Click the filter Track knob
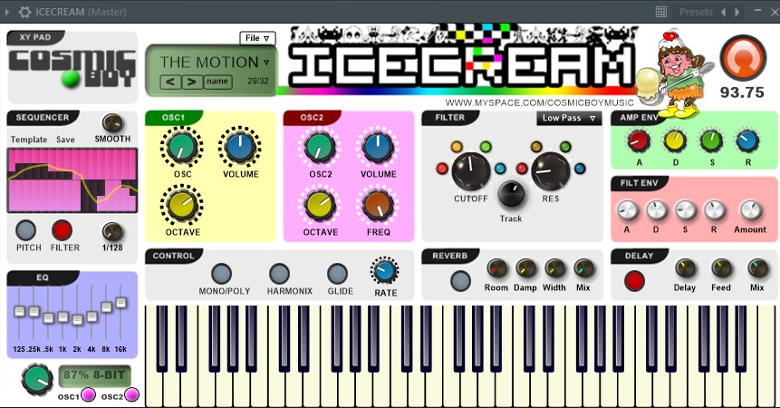This screenshot has width=780, height=408. coord(511,194)
